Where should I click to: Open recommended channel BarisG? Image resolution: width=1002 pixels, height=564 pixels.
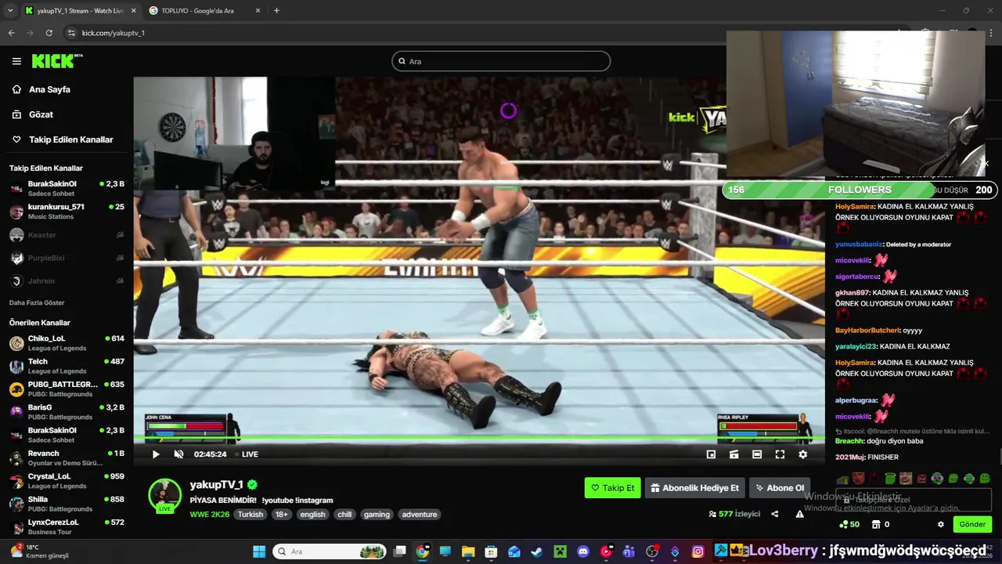click(x=67, y=412)
